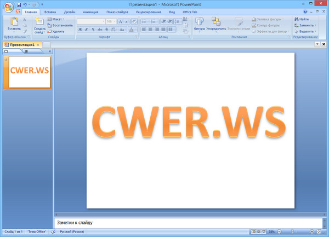The image size is (329, 237).
Task: Justify text in paragraph group
Action: pyautogui.click(x=163, y=30)
